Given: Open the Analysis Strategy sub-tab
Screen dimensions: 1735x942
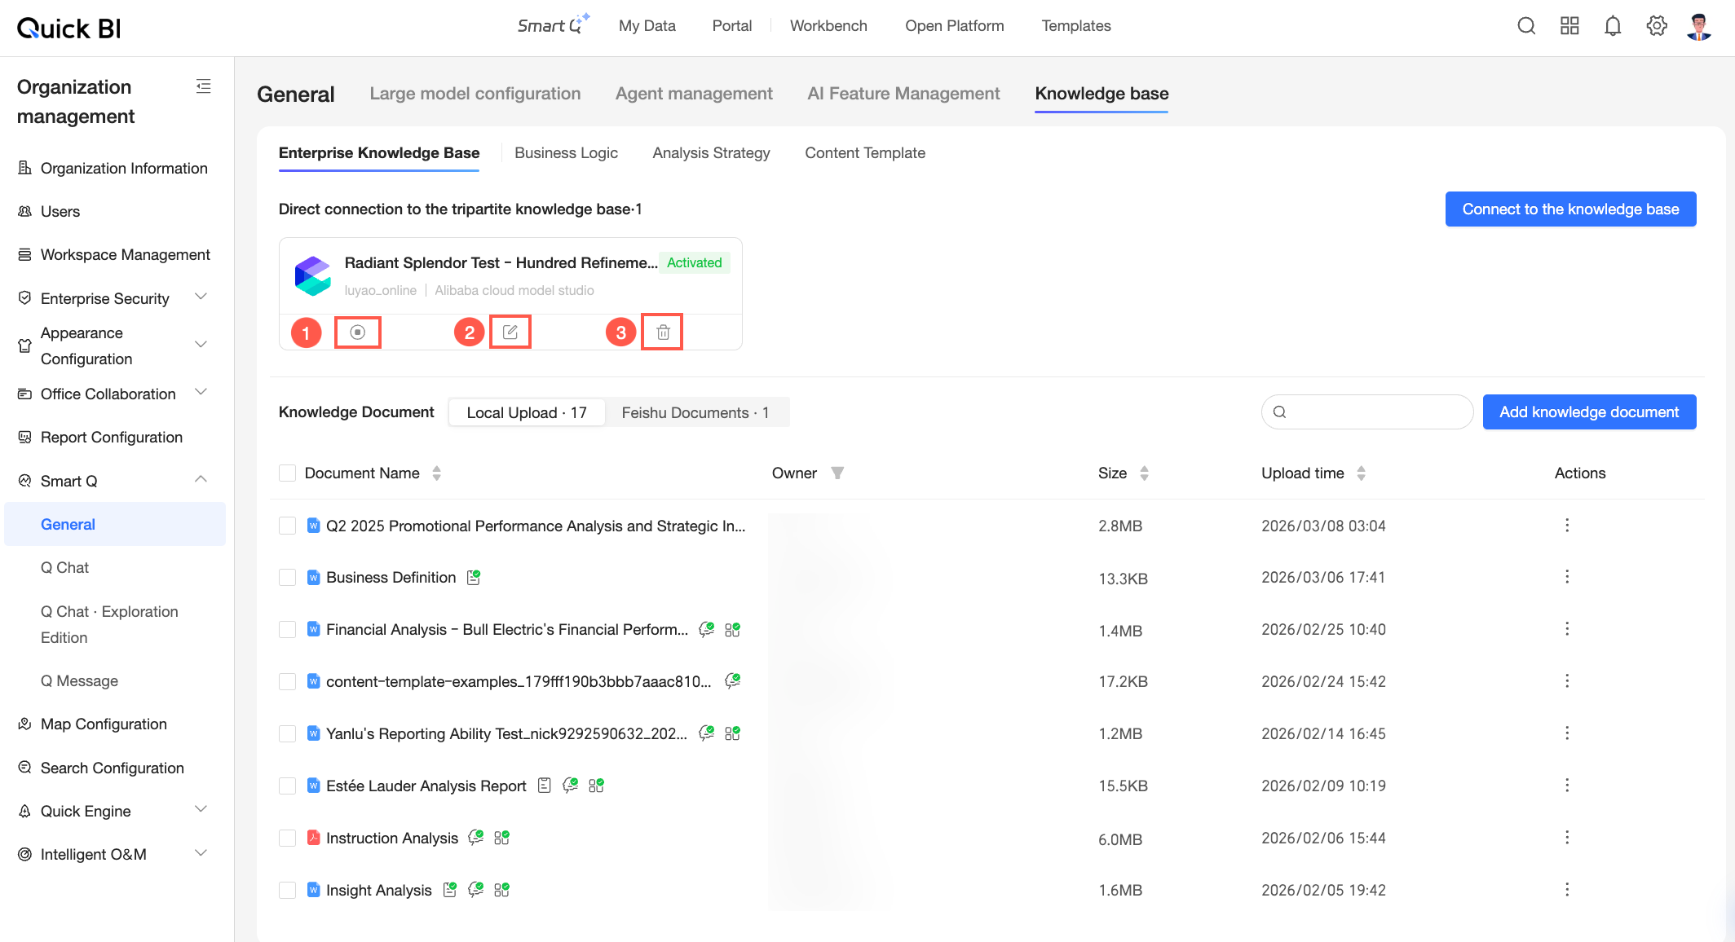Looking at the screenshot, I should coord(711,153).
